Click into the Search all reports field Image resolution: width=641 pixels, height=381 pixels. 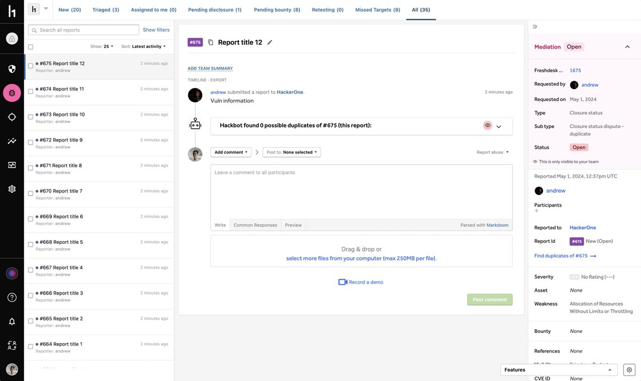[x=83, y=30]
